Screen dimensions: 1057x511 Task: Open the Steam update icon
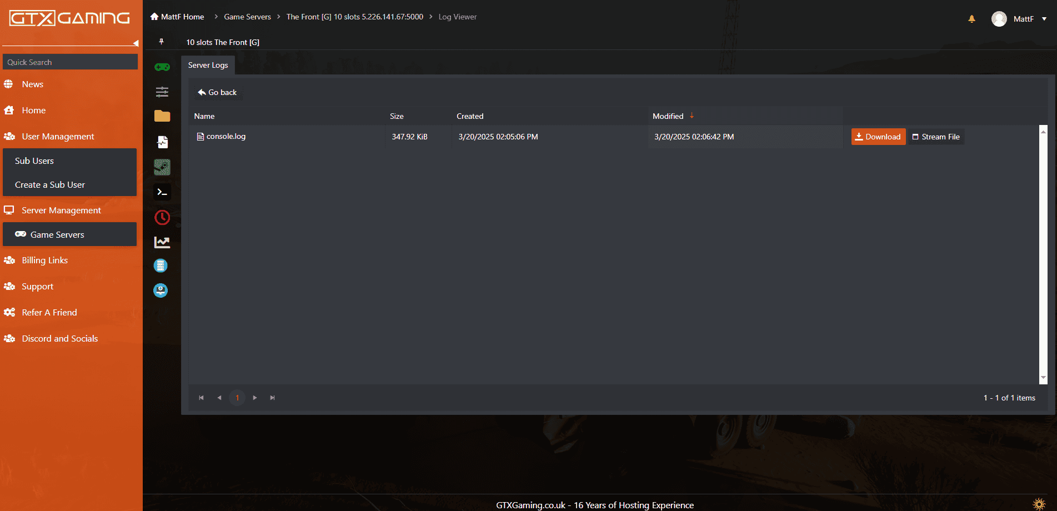[162, 167]
